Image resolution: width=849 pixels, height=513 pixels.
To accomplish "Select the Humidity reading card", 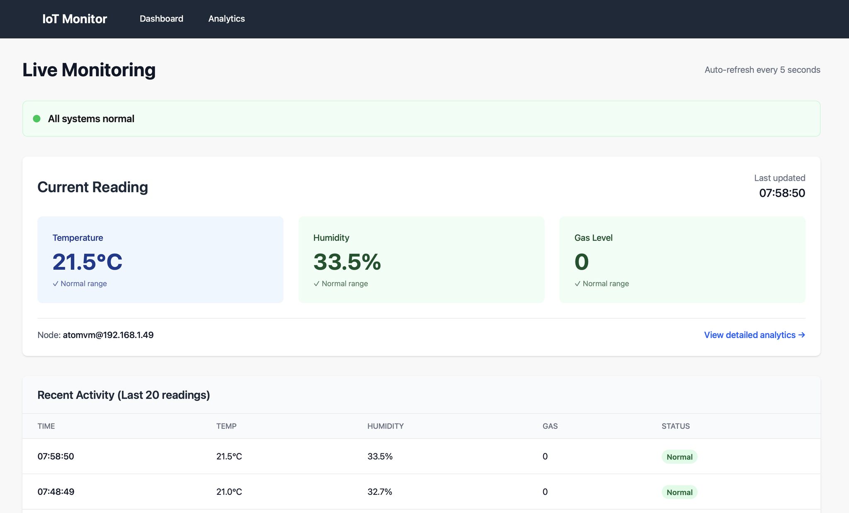I will click(x=421, y=259).
